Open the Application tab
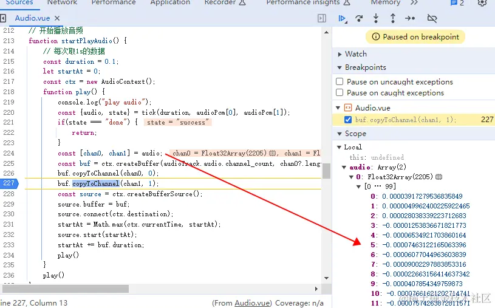This screenshot has width=495, height=308. [x=170, y=2]
